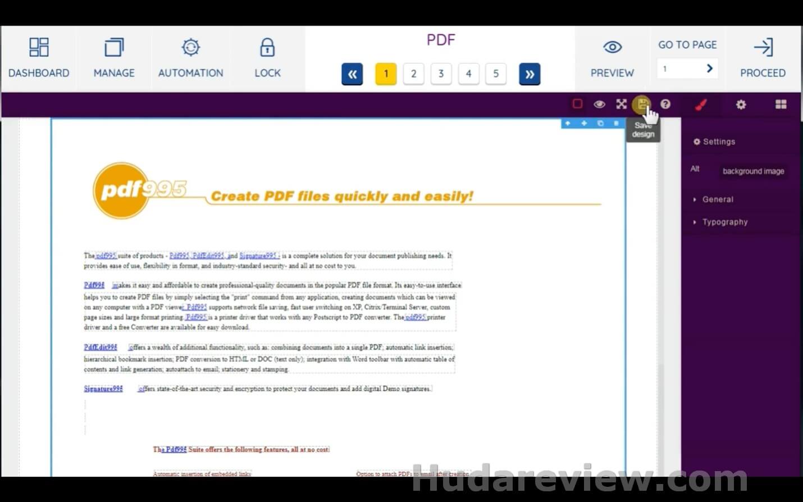This screenshot has width=803, height=502.
Task: Open the Preview mode
Action: (x=612, y=58)
